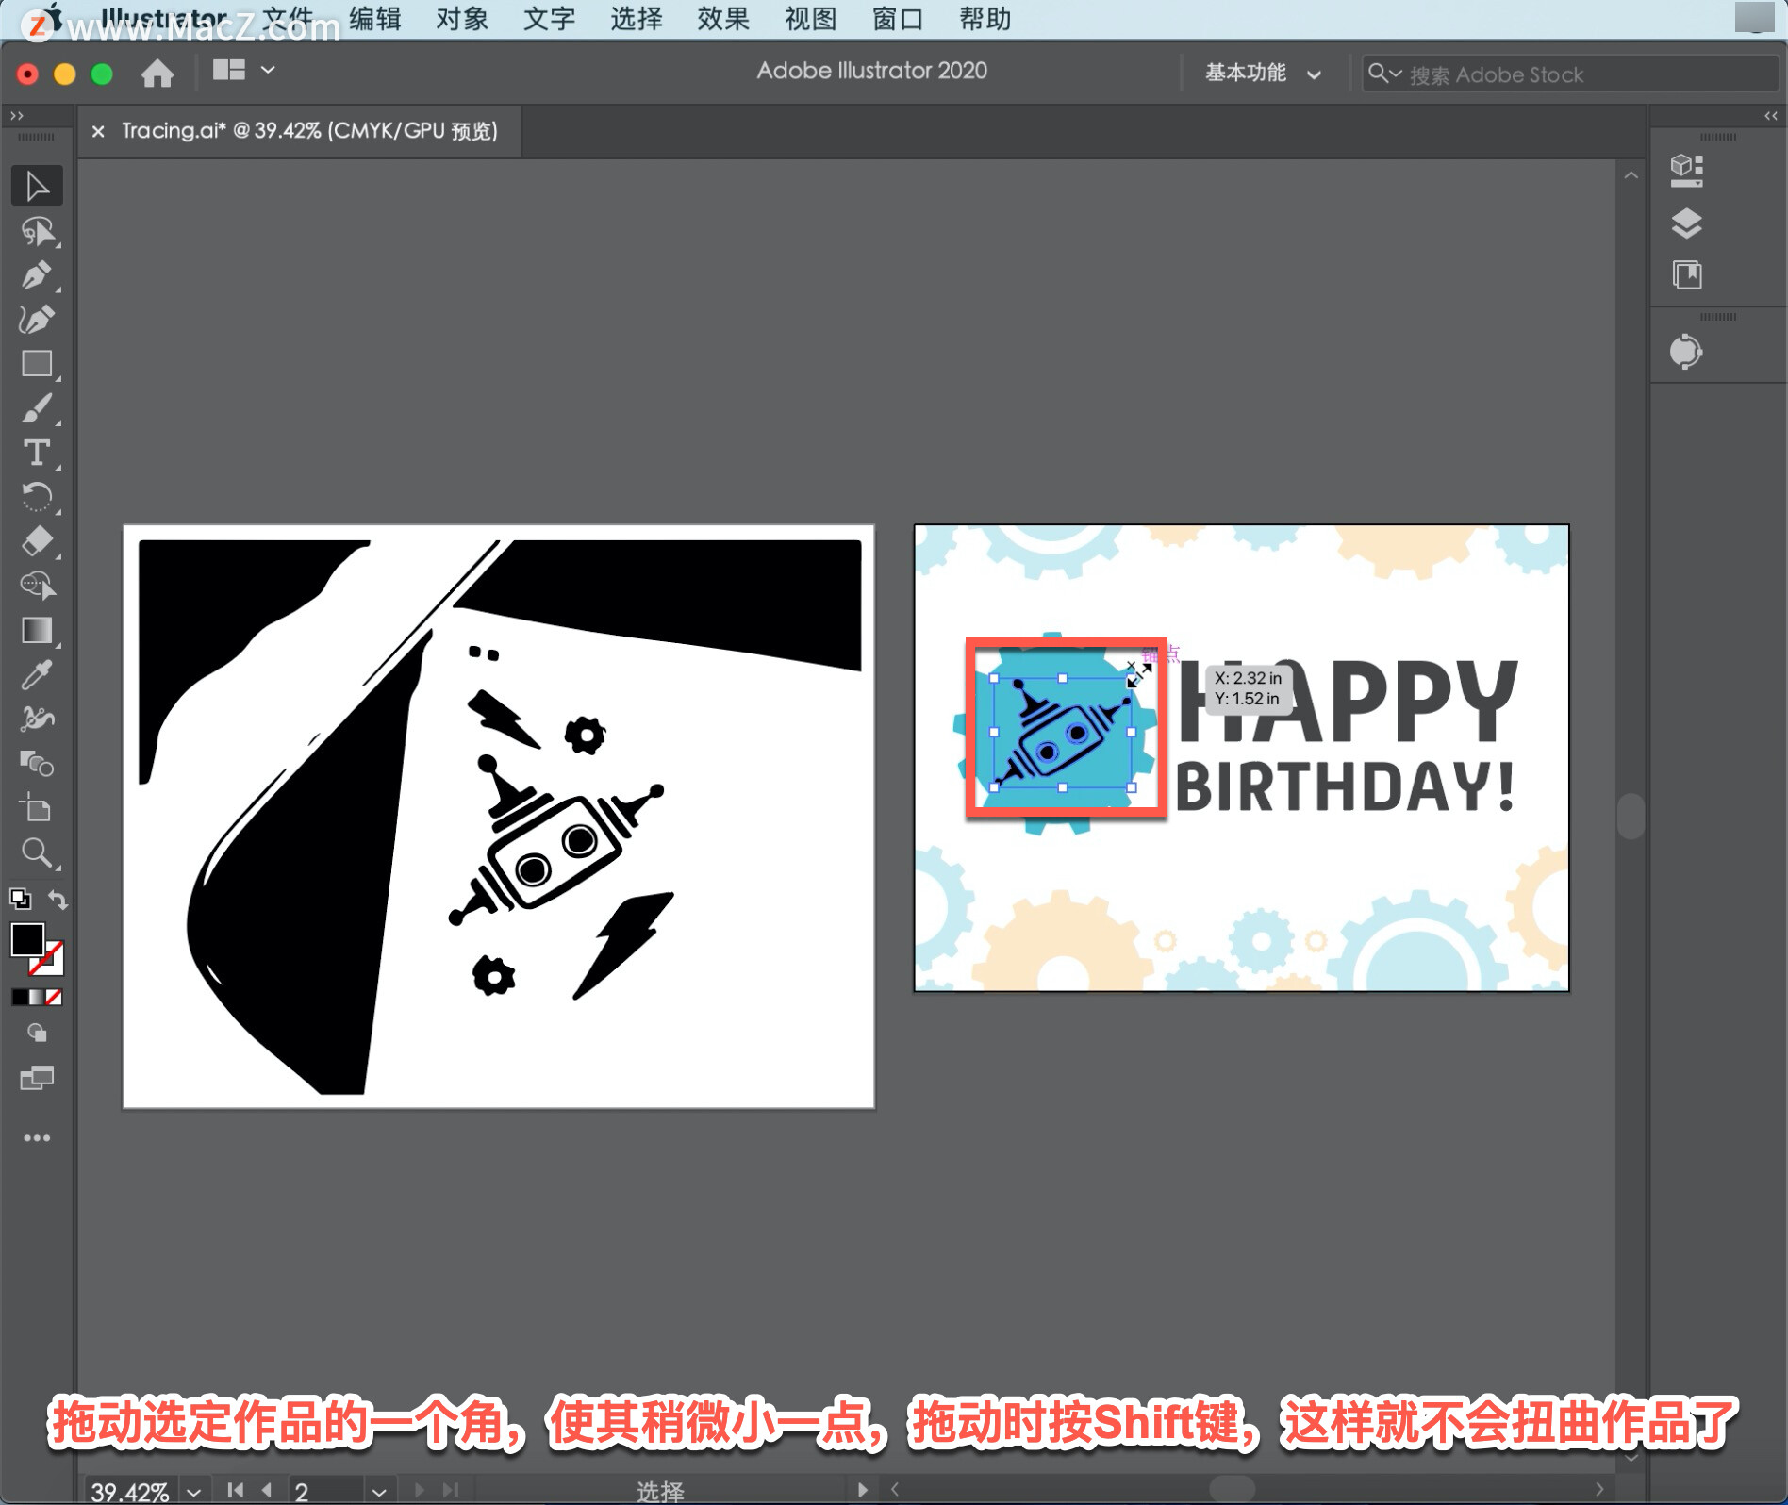Collapse right panel dock double arrows
The width and height of the screenshot is (1788, 1505).
[1771, 115]
